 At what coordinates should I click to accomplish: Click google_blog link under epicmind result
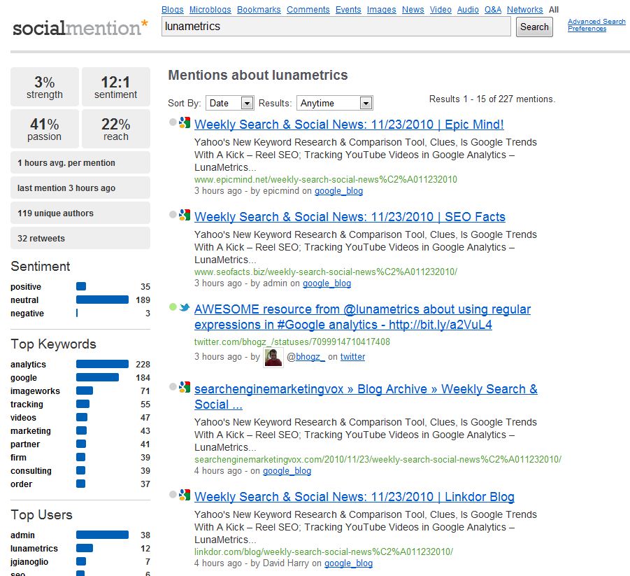point(338,191)
